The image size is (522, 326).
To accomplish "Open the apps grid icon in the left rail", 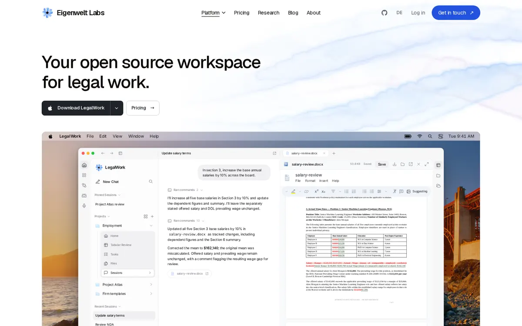I will coord(84,175).
